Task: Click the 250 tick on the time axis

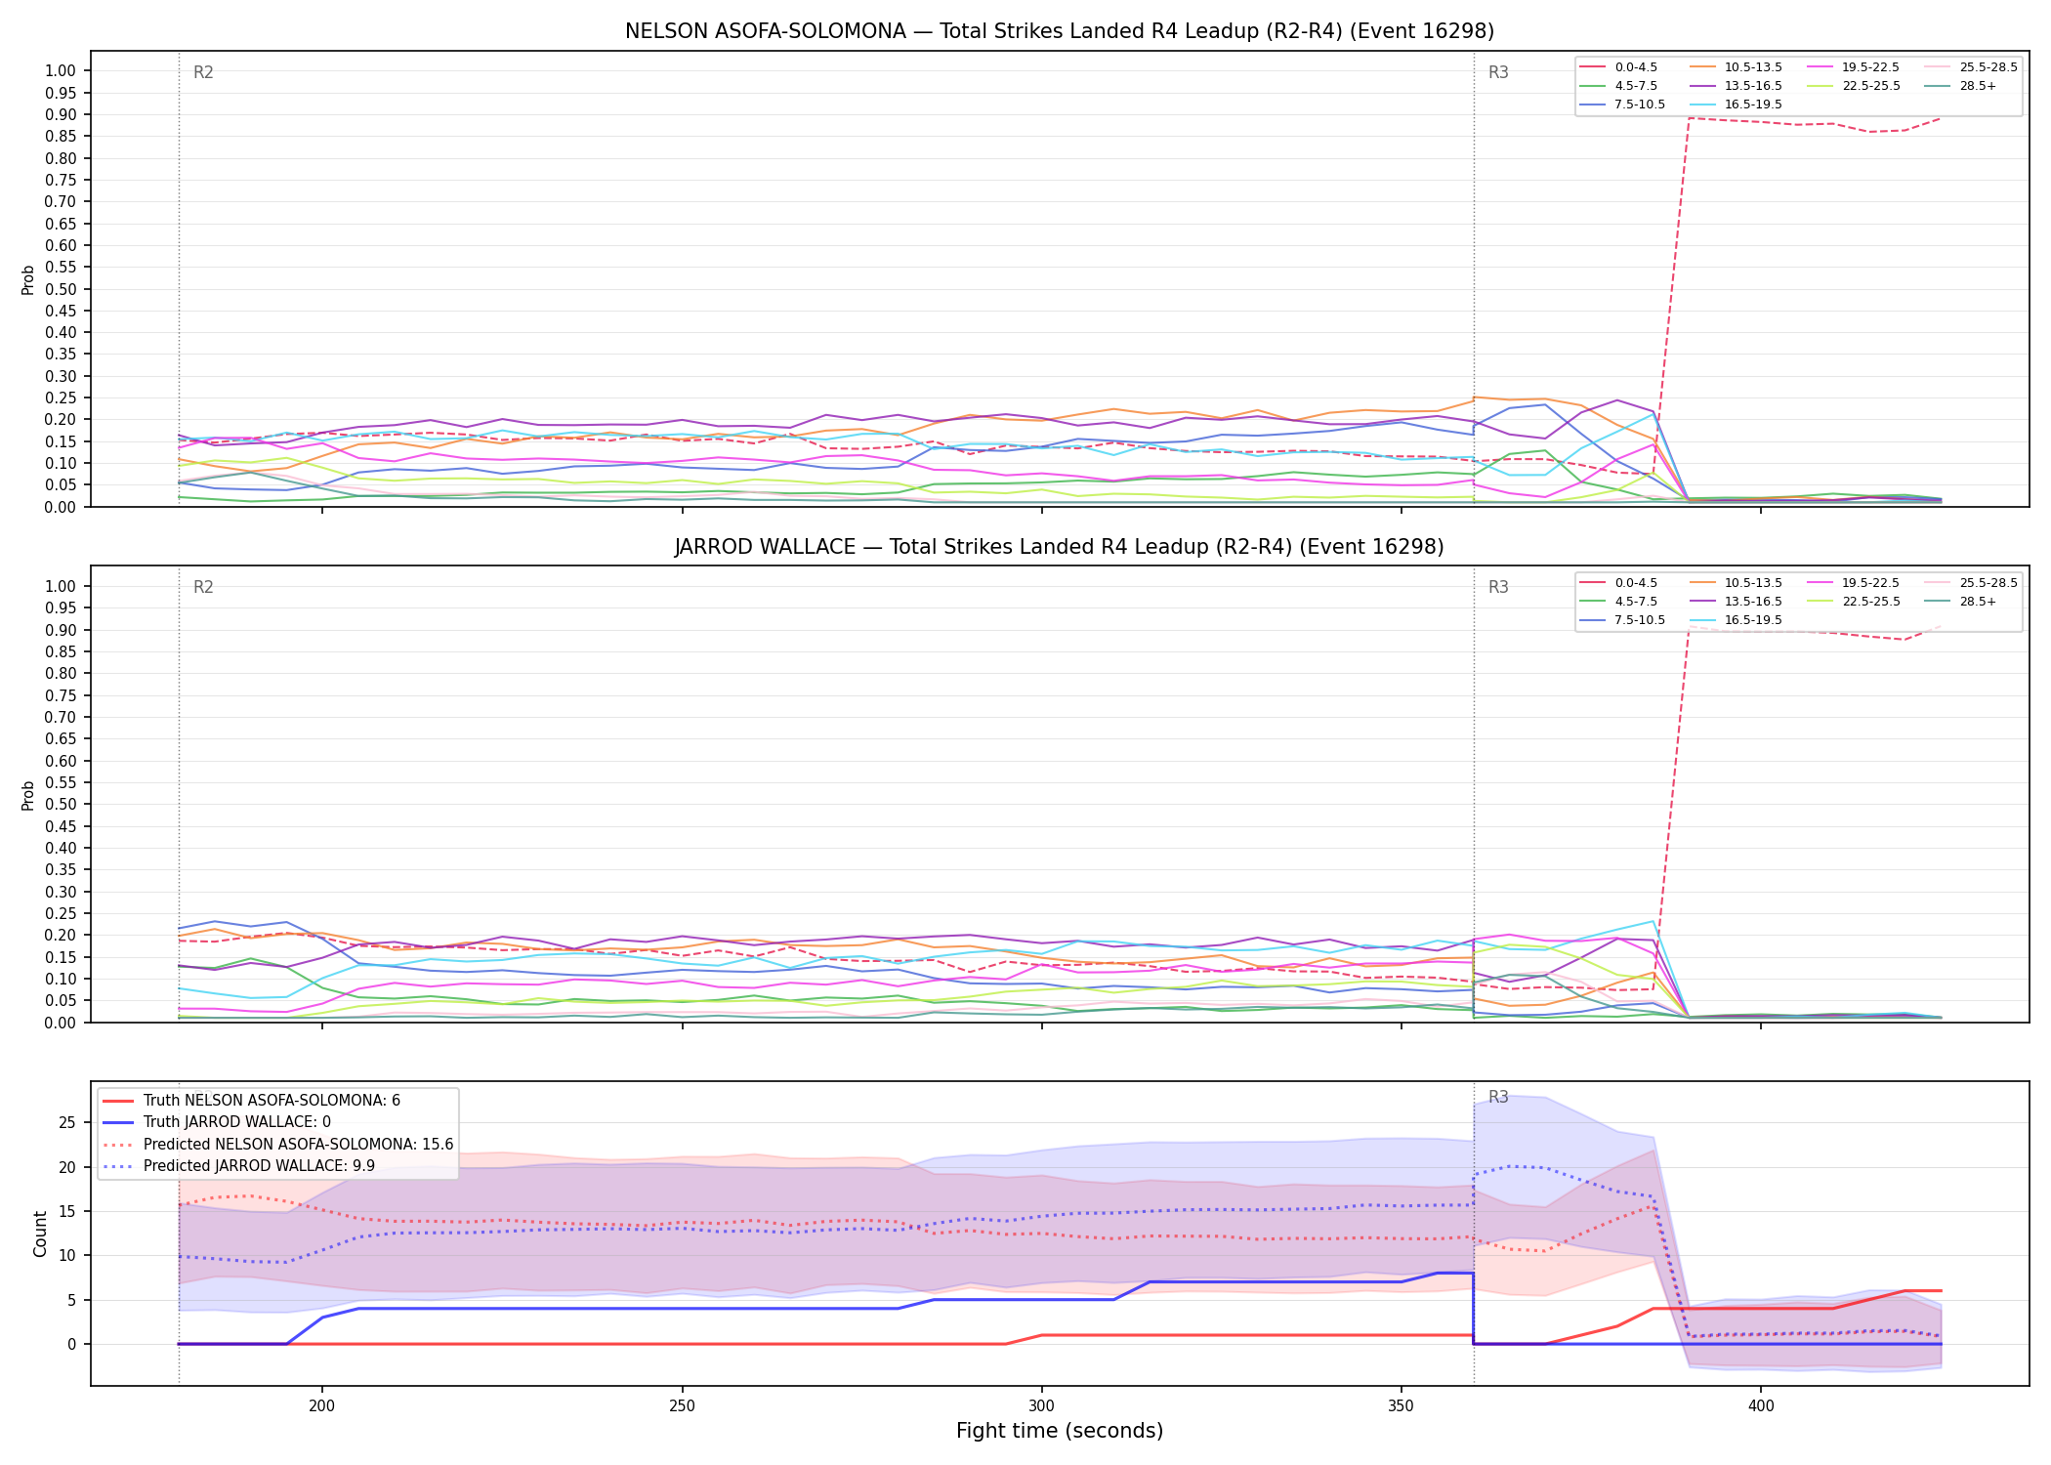Action: point(682,1405)
